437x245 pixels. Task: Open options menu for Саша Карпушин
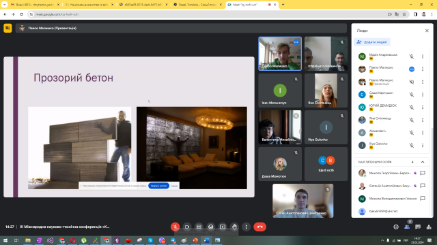point(423,95)
